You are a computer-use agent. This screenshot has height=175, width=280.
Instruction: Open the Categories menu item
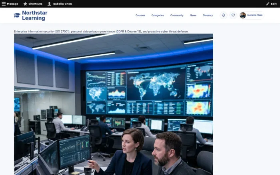tap(158, 15)
